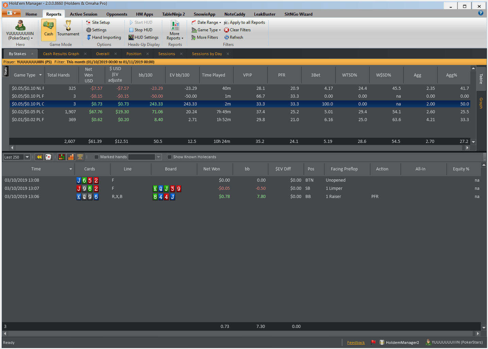
Task: Switch to Sessions by Day tab
Action: (207, 54)
